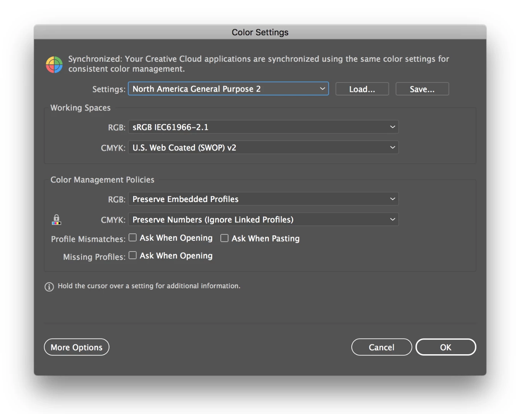
Task: Click the Save... button
Action: 422,89
